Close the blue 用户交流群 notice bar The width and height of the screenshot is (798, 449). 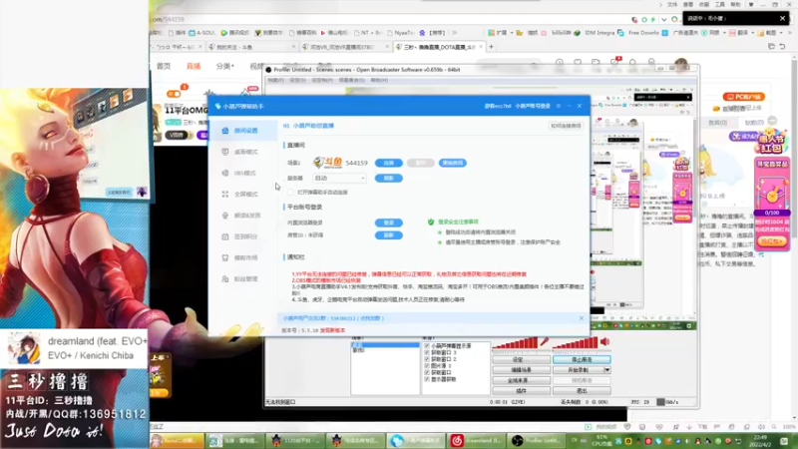click(x=582, y=318)
